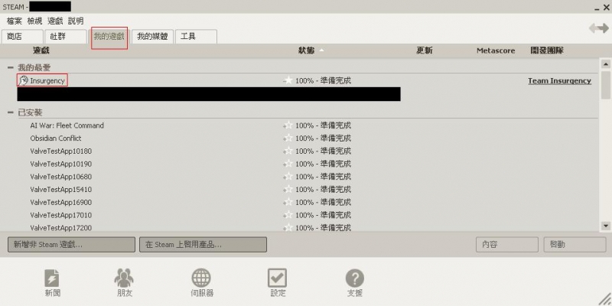The image size is (612, 306).
Task: Sort by the 更新 column header
Action: [x=425, y=50]
